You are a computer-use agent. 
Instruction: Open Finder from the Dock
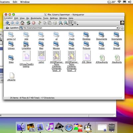click(21, 127)
